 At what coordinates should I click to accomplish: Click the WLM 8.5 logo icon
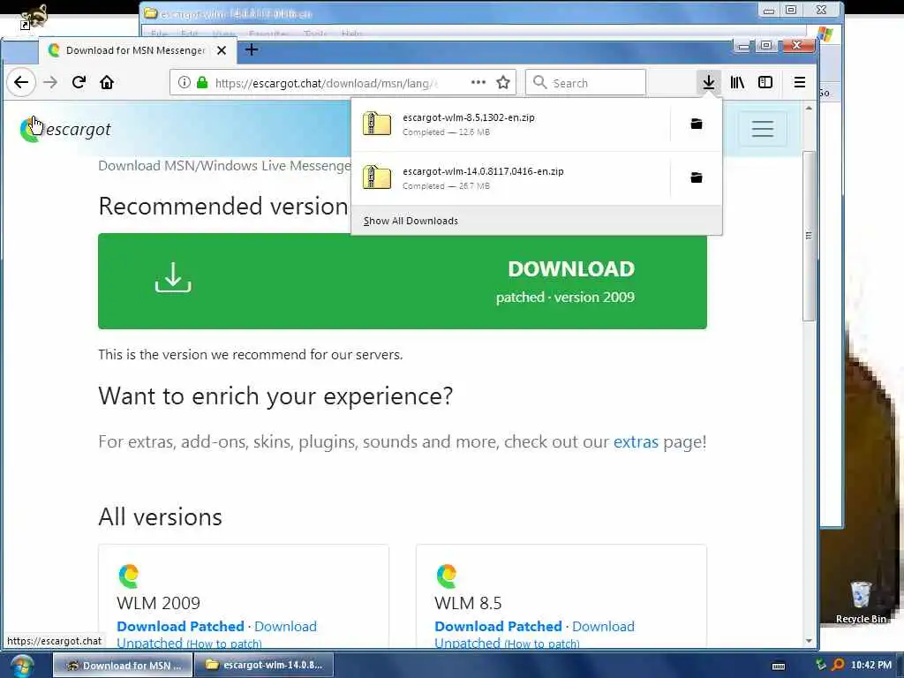tap(446, 576)
